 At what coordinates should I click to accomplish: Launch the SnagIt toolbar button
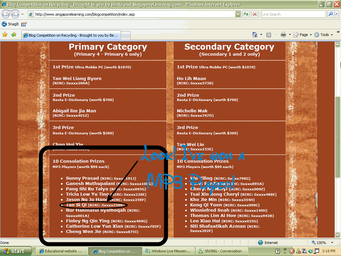click(10, 24)
